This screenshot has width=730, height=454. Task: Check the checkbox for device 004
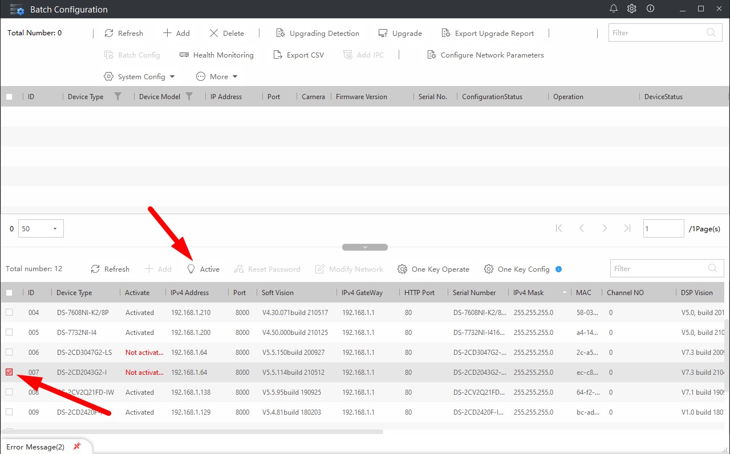[9, 312]
